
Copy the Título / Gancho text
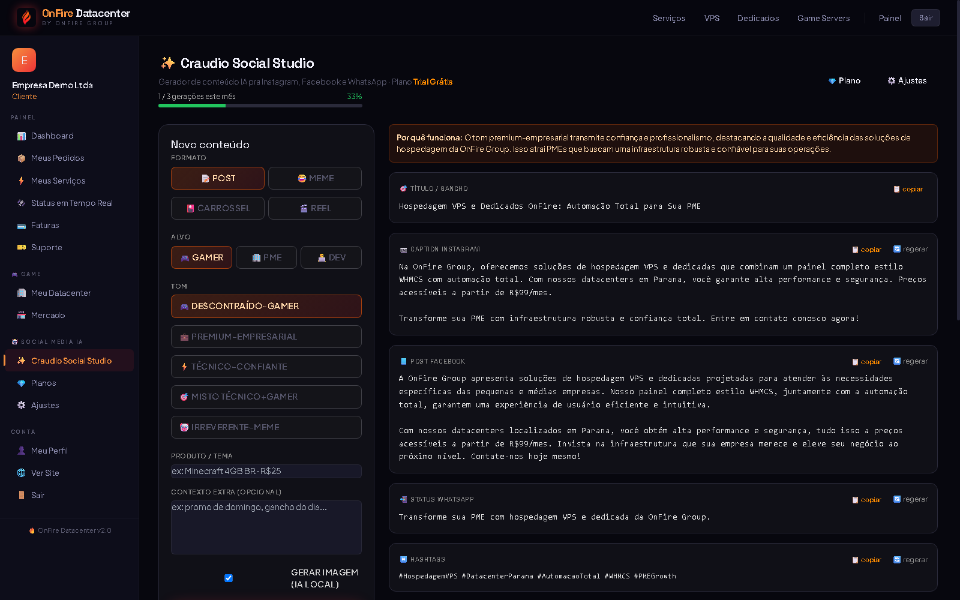pyautogui.click(x=908, y=189)
